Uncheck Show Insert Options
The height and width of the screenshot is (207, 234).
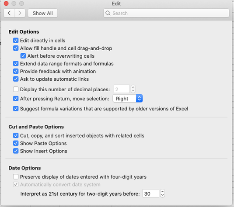pyautogui.click(x=16, y=151)
